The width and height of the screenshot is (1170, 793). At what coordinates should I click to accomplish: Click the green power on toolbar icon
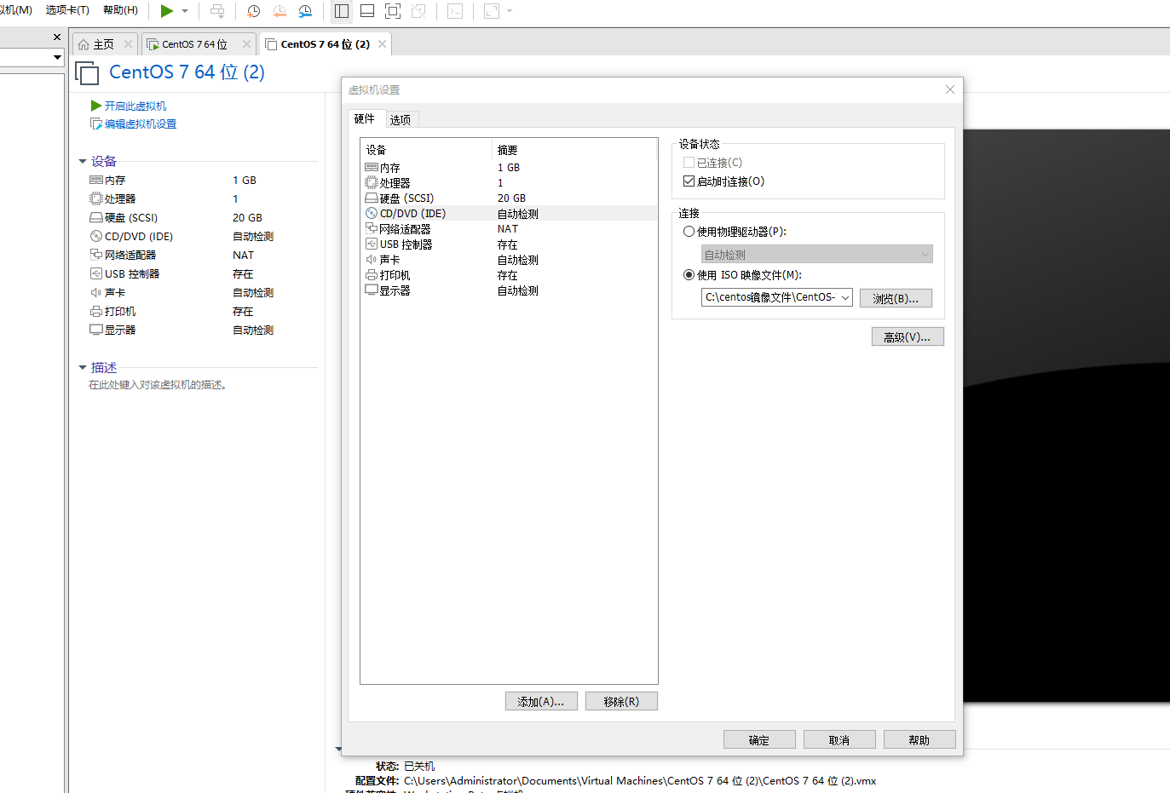(167, 11)
